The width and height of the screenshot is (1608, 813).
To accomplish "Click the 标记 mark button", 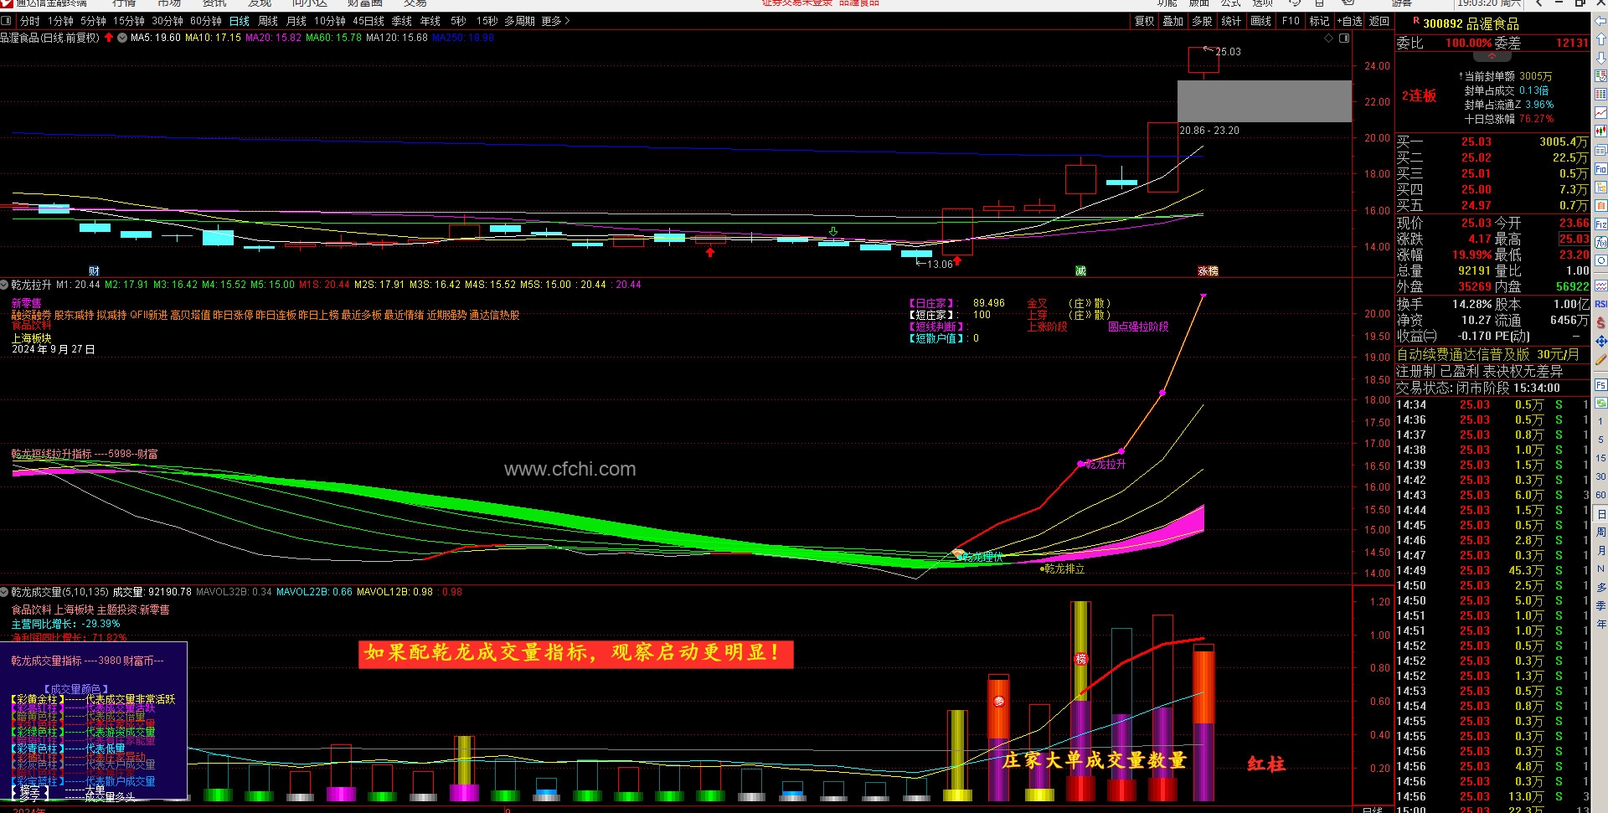I will [1319, 21].
